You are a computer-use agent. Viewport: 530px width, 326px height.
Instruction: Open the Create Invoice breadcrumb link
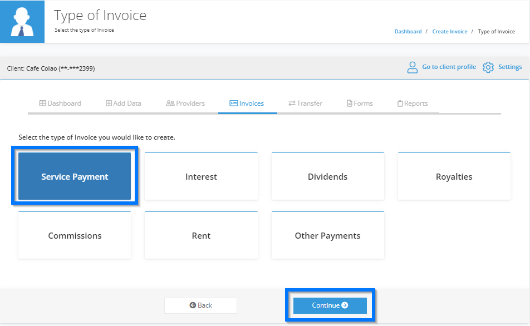point(450,31)
